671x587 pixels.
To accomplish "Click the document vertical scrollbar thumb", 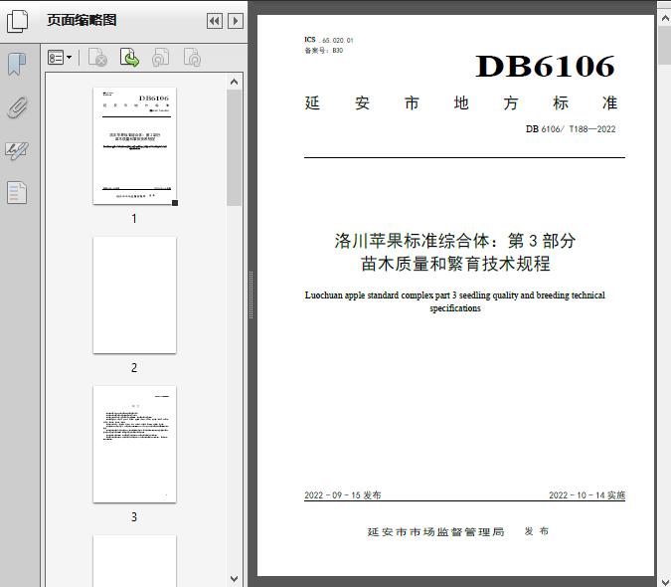I will [665, 45].
